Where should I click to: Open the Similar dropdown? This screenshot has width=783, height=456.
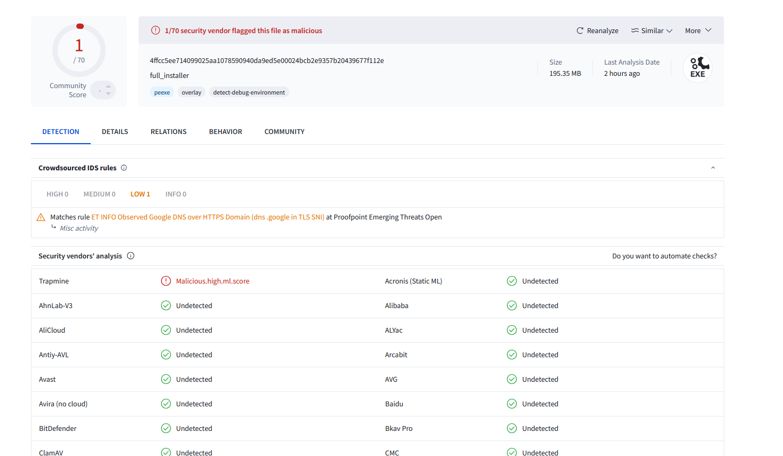coord(652,31)
